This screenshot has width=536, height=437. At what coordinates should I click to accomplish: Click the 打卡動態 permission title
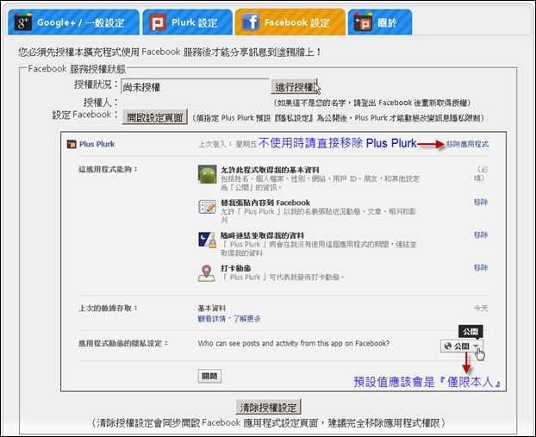[235, 268]
